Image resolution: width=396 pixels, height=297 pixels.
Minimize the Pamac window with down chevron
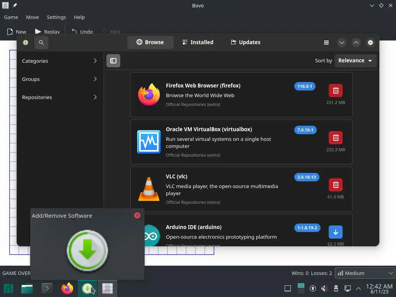pyautogui.click(x=342, y=43)
